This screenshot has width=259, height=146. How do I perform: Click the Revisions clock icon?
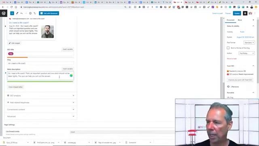click(228, 86)
